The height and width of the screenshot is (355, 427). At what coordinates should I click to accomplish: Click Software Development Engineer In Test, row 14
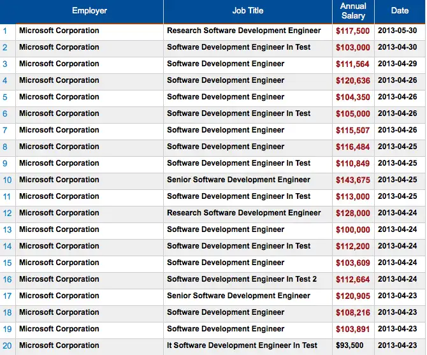pyautogui.click(x=238, y=246)
